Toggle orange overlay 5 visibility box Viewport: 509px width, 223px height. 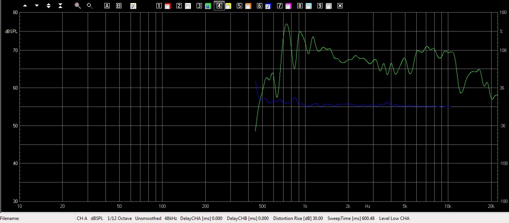(x=248, y=6)
